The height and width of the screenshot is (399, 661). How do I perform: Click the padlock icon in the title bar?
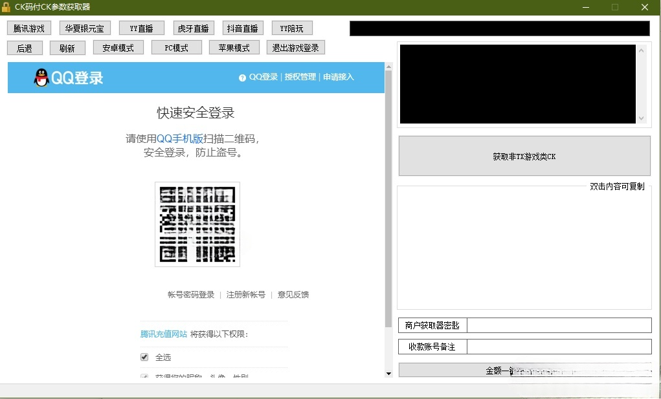click(x=6, y=6)
